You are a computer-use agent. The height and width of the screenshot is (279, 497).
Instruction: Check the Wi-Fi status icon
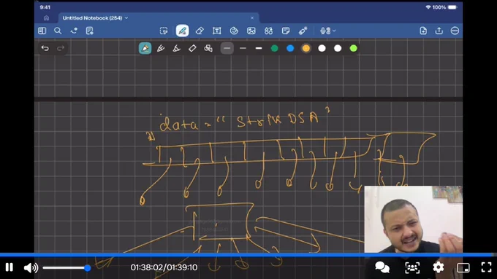click(428, 7)
